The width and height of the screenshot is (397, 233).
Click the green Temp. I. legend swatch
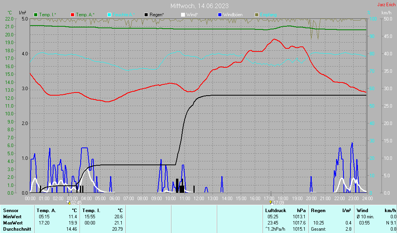(x=36, y=15)
